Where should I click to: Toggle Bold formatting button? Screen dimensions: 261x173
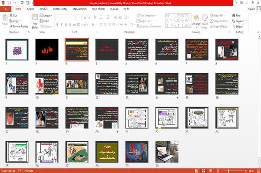[57, 25]
